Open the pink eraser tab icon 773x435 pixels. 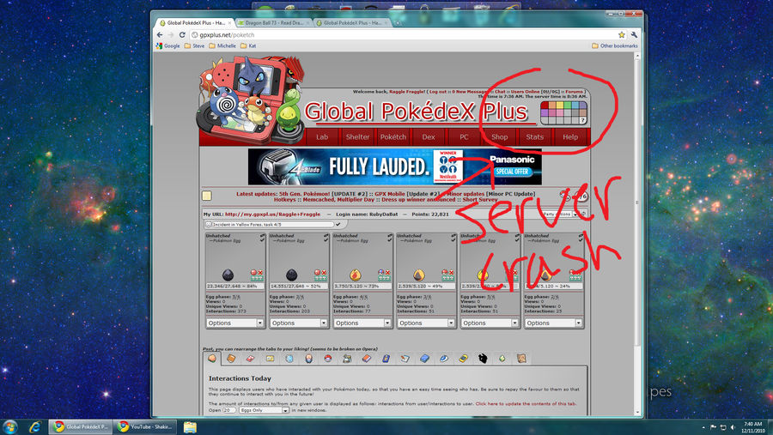pyautogui.click(x=250, y=359)
